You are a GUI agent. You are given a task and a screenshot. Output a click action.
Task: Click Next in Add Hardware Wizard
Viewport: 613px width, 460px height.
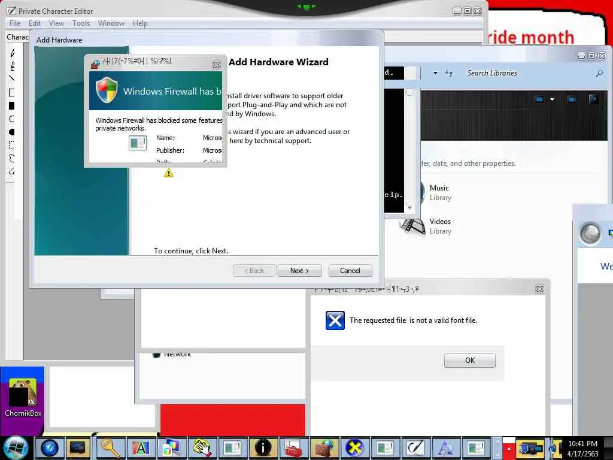click(x=299, y=271)
